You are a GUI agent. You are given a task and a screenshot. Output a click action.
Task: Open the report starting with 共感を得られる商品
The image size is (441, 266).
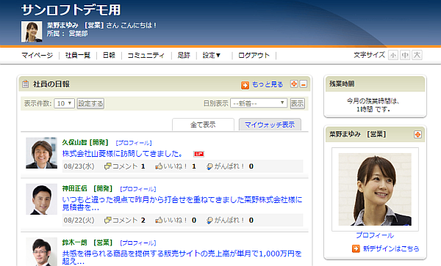[182, 257]
